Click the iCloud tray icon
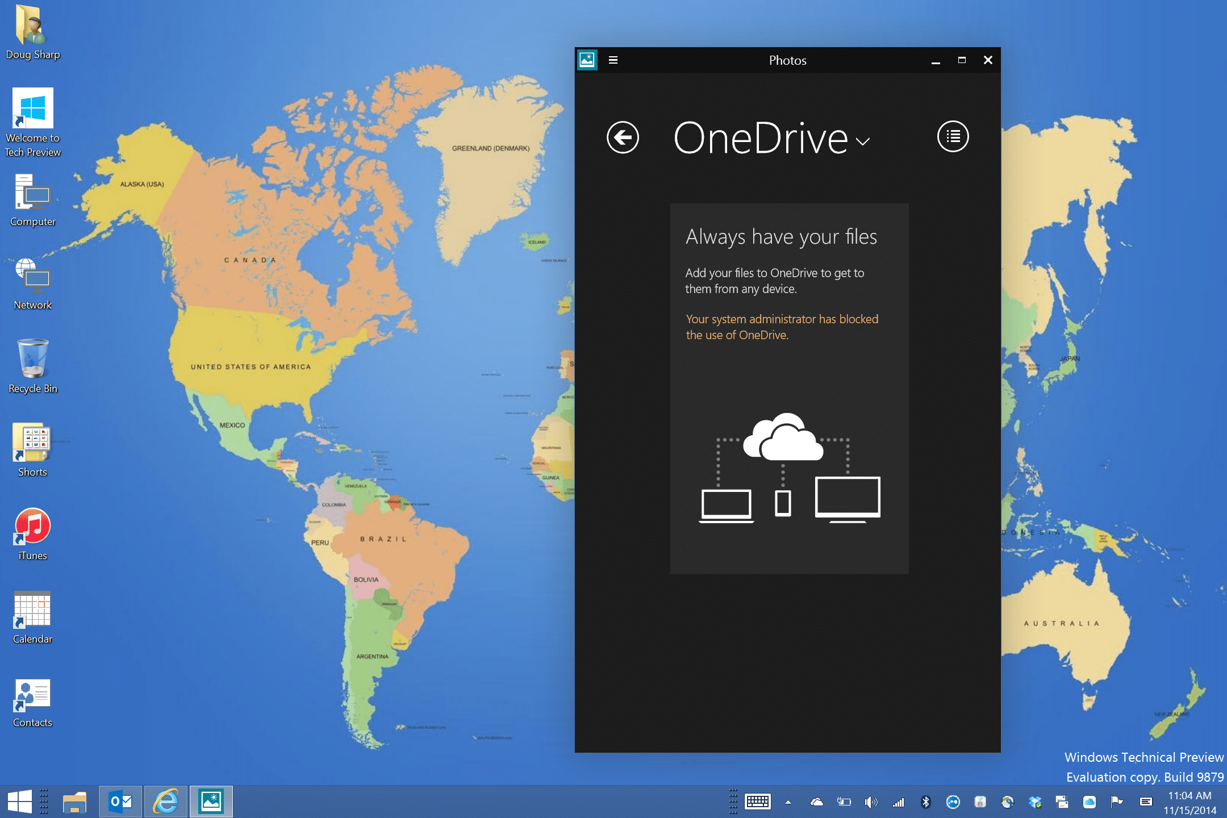Screen dimensions: 1227x818 (x=1090, y=802)
